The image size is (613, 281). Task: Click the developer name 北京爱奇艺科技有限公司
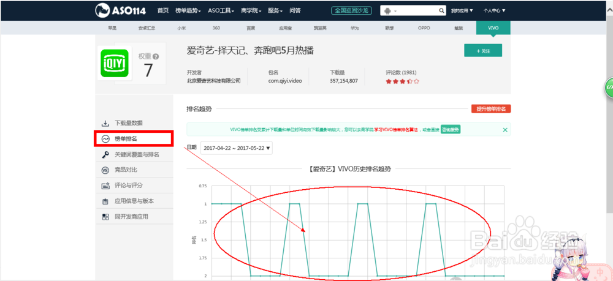213,81
